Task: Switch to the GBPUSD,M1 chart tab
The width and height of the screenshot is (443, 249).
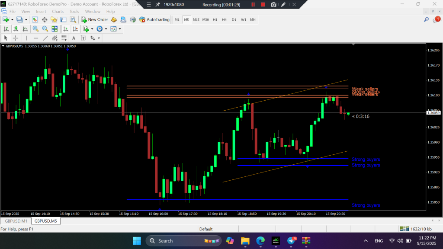Action: tap(16, 221)
